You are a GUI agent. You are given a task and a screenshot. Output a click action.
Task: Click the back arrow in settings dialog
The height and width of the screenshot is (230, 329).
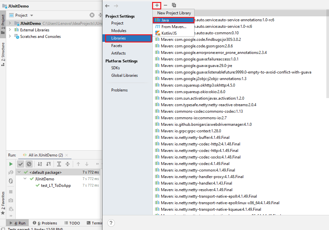click(x=107, y=6)
